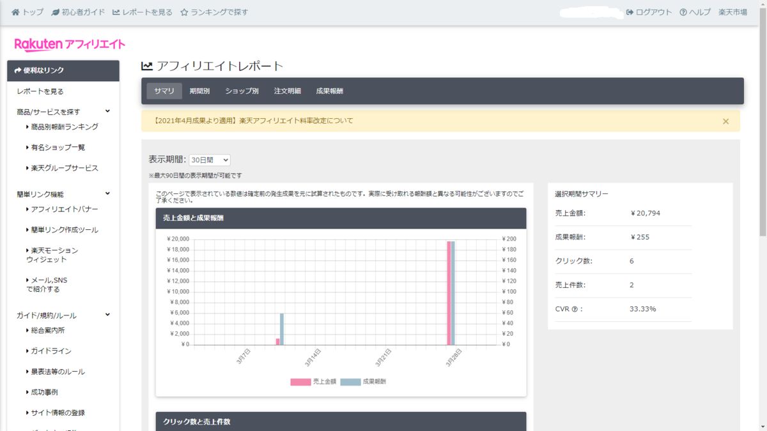Click the tall pink bar near 3月28日
The height and width of the screenshot is (431, 767).
click(449, 293)
